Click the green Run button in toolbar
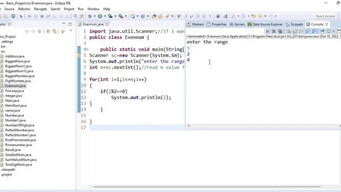The image size is (341, 192). [x=100, y=16]
